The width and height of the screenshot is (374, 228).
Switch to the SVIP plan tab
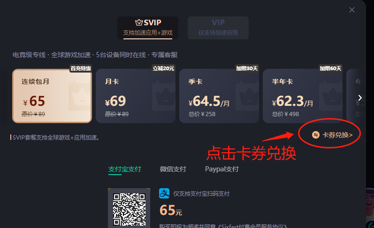148,28
